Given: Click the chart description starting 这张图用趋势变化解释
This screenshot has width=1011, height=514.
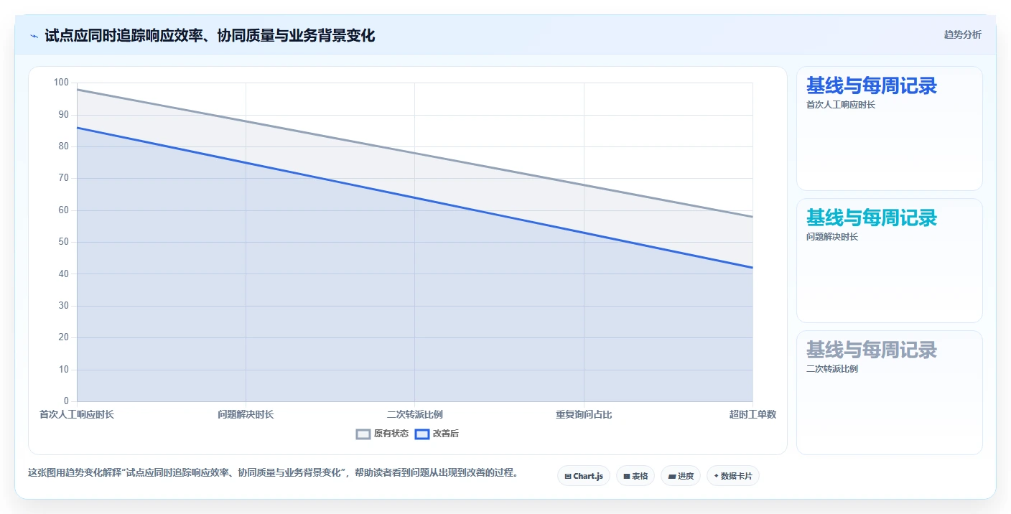Looking at the screenshot, I should (x=273, y=473).
